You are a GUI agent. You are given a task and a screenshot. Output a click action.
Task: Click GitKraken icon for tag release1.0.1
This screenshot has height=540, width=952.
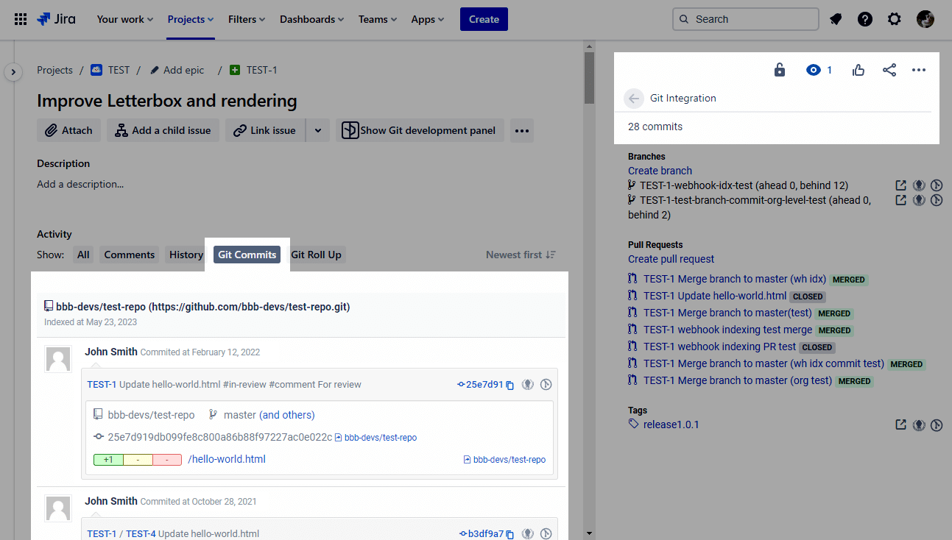pyautogui.click(x=919, y=424)
